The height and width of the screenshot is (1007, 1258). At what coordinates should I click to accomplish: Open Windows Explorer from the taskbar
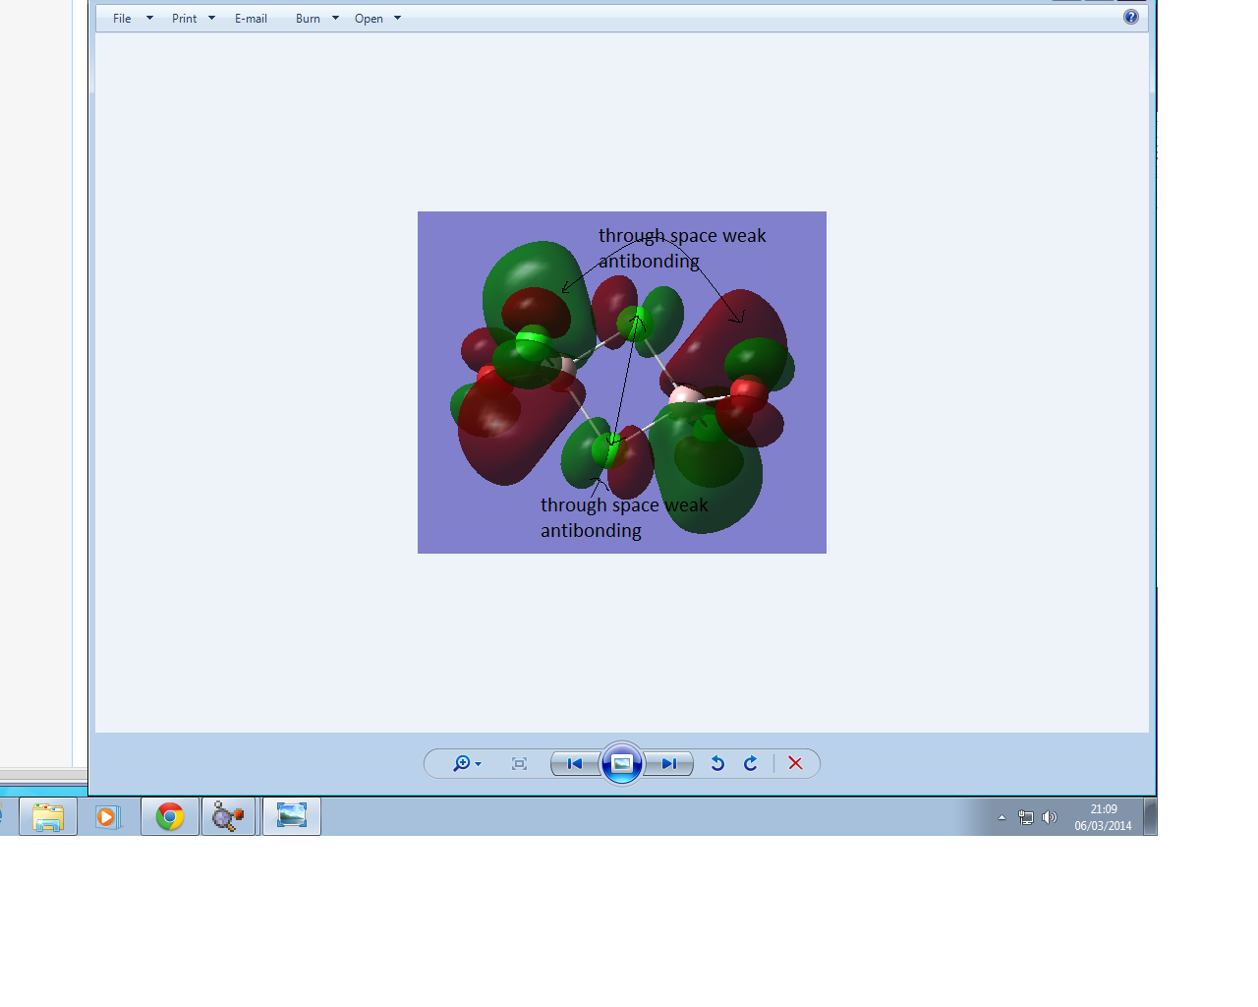click(48, 816)
